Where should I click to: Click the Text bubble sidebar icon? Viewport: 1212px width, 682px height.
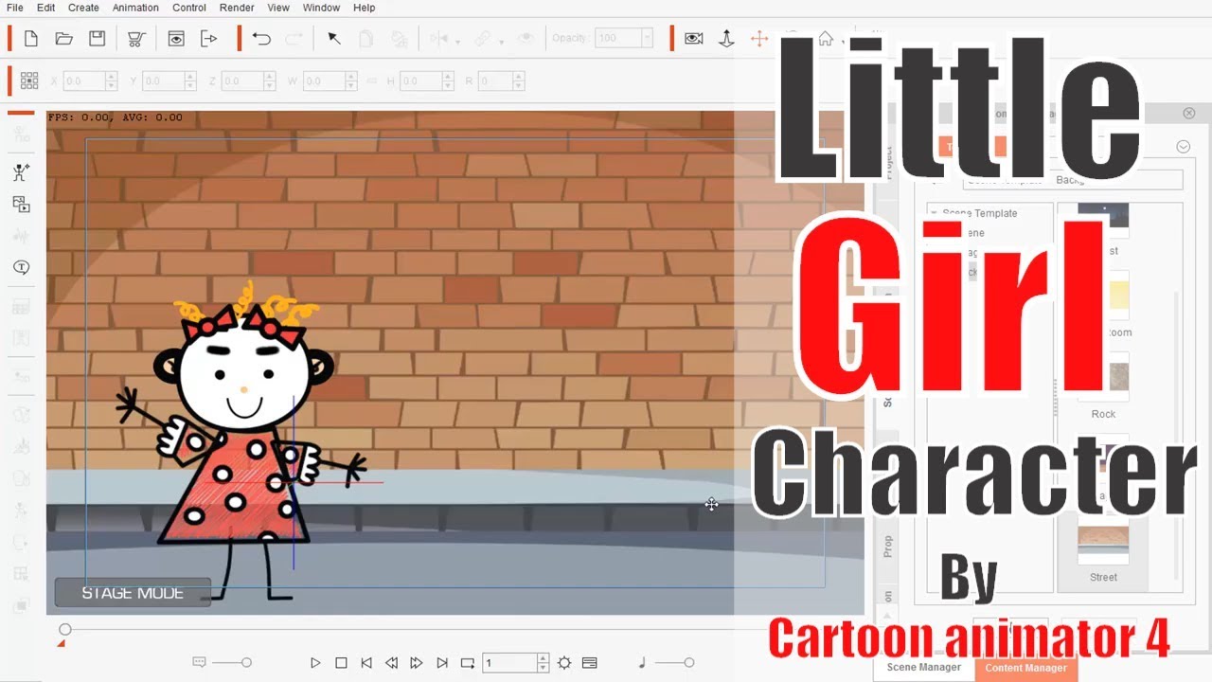(x=21, y=268)
